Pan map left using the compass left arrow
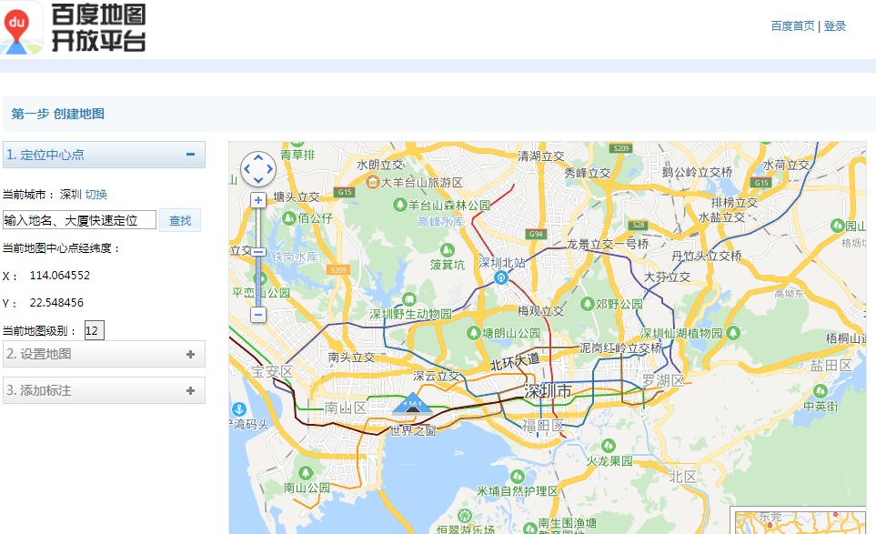This screenshot has height=534, width=876. click(246, 169)
